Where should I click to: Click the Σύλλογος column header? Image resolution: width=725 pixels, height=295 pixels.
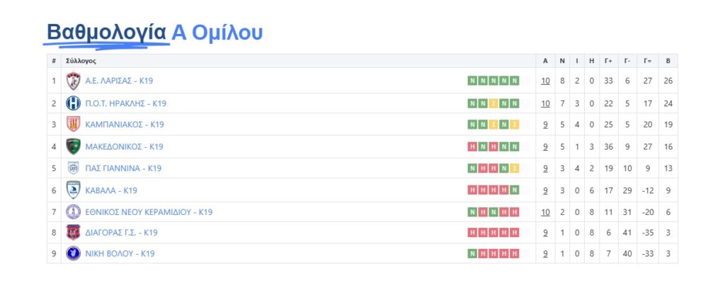(81, 61)
